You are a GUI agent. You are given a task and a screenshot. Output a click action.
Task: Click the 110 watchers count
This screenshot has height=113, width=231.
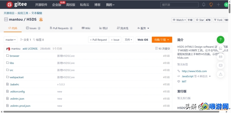coord(190,20)
